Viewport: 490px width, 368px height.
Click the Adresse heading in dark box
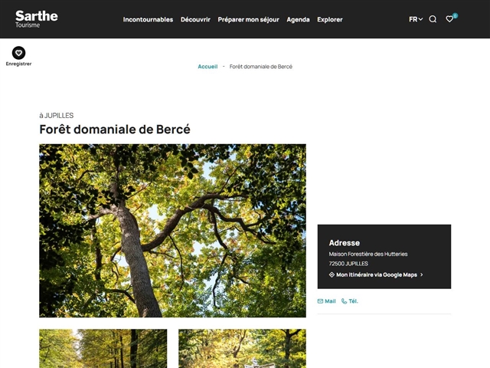pos(344,242)
